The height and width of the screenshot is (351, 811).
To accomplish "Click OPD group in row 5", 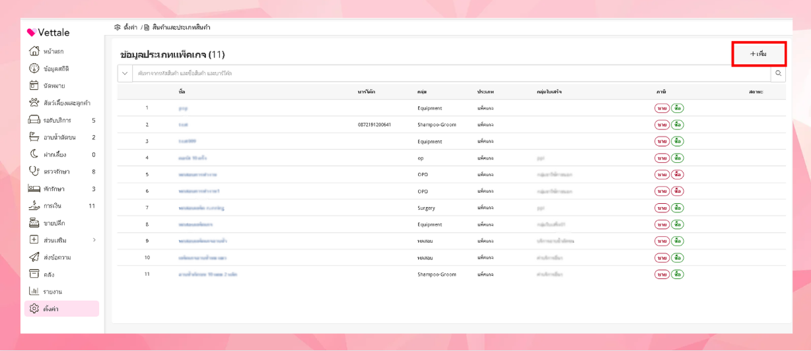I will (423, 174).
